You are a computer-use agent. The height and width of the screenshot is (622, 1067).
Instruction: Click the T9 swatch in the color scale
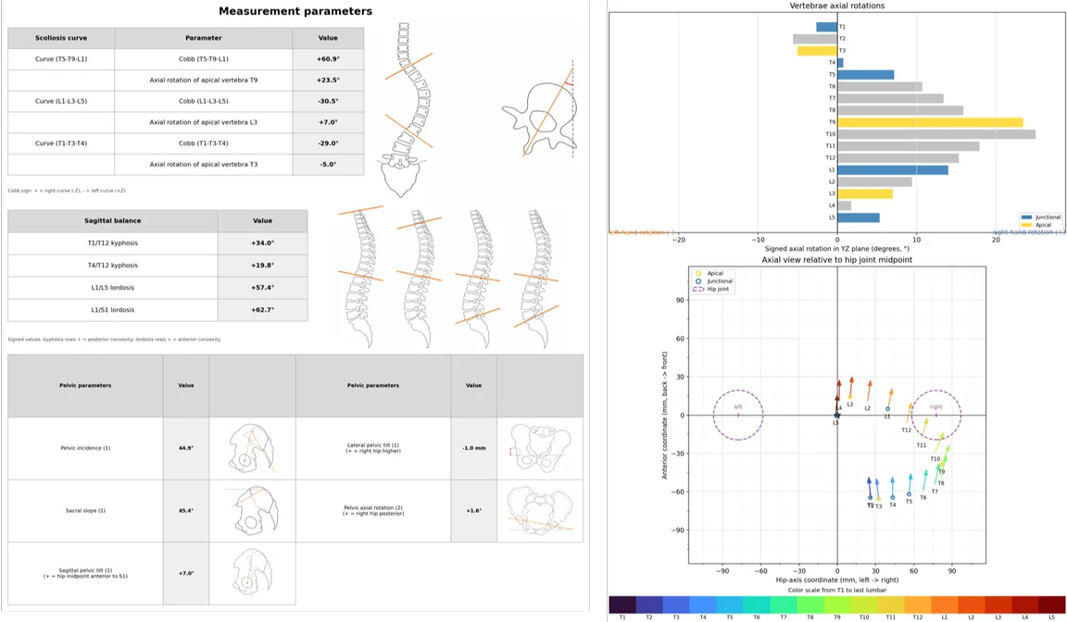point(837,605)
